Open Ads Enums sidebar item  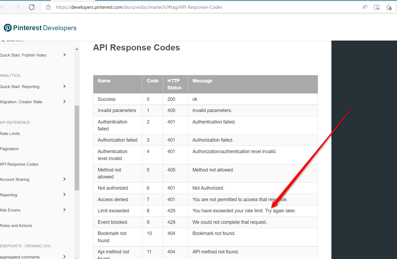coord(10,210)
